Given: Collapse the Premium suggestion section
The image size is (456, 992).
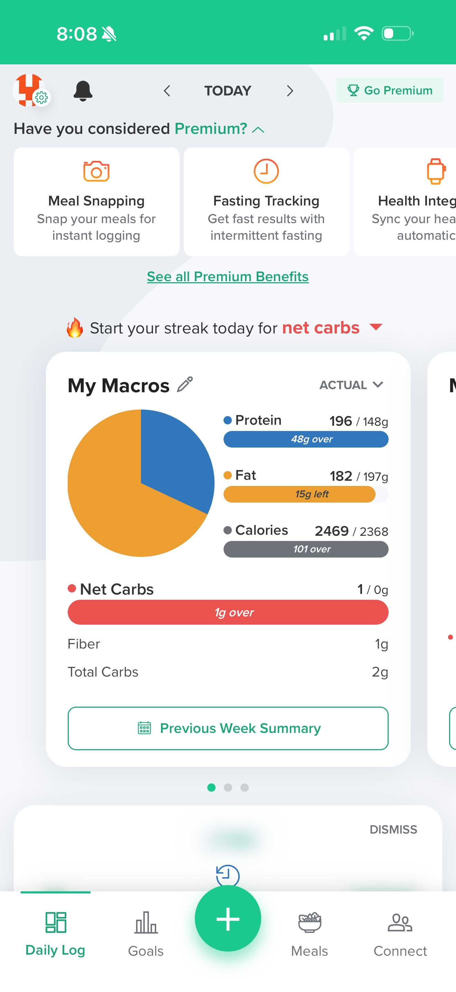Looking at the screenshot, I should [258, 130].
